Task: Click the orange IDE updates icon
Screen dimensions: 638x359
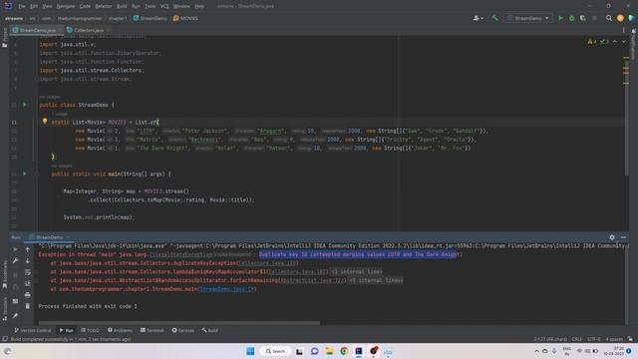Action: pos(620,18)
